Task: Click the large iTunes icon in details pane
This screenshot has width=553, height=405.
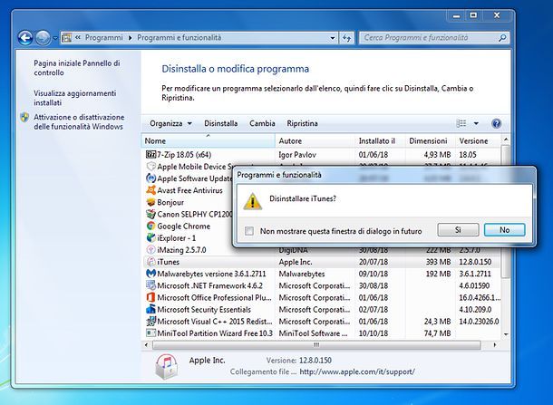Action: coord(167,367)
